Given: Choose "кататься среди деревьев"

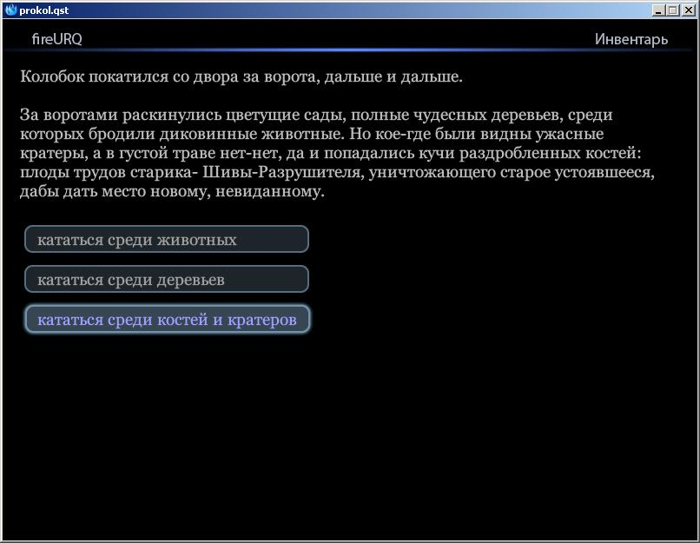Looking at the screenshot, I should click(x=167, y=280).
